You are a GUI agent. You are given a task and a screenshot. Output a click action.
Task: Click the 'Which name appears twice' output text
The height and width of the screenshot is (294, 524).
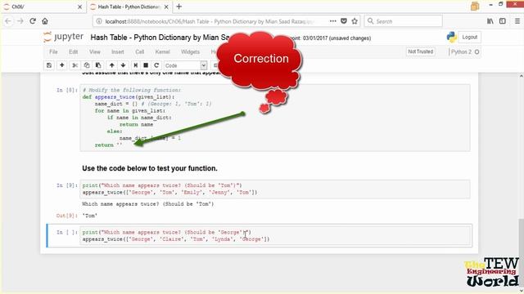point(147,204)
